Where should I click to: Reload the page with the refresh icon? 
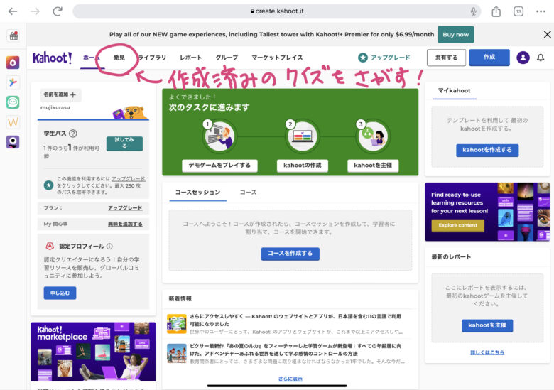[x=58, y=11]
